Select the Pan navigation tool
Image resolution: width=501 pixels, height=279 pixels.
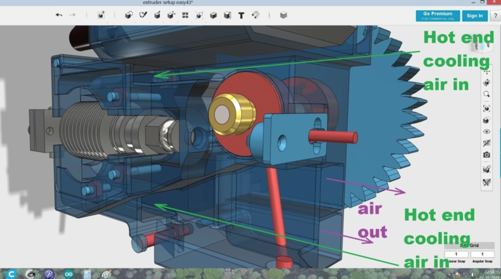pyautogui.click(x=487, y=72)
